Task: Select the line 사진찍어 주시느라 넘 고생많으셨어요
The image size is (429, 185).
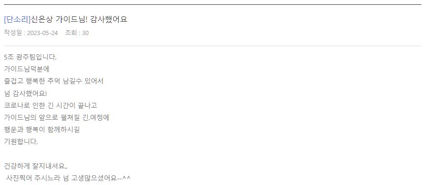Action: (x=68, y=178)
